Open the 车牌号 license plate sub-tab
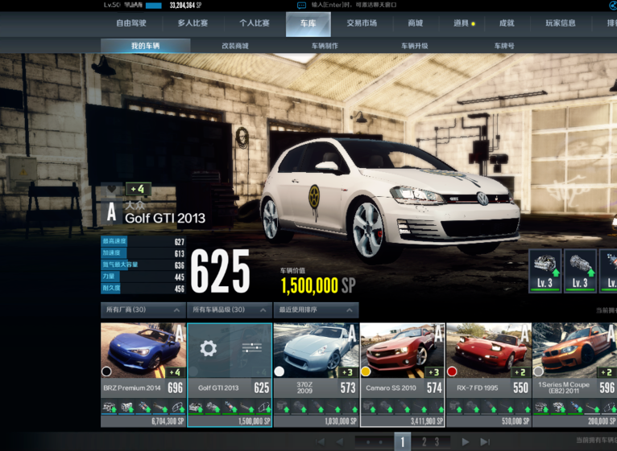The image size is (617, 451). pos(504,46)
